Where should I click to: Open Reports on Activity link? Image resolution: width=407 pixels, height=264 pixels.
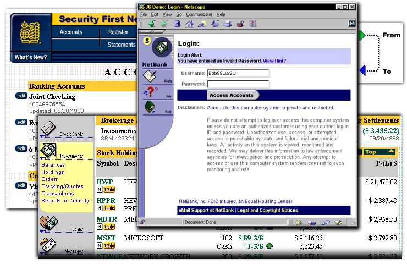[65, 201]
